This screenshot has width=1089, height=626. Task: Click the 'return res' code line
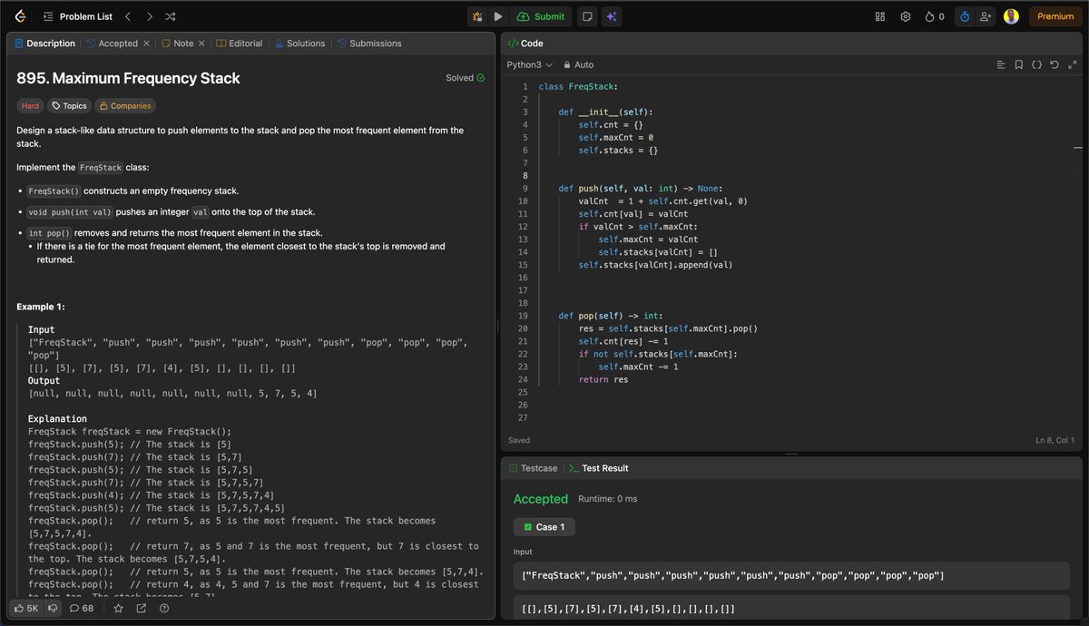tap(603, 380)
